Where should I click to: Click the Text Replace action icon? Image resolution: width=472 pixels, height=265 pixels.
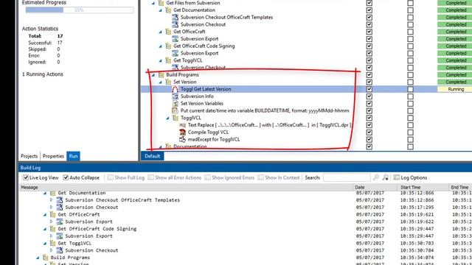182,125
